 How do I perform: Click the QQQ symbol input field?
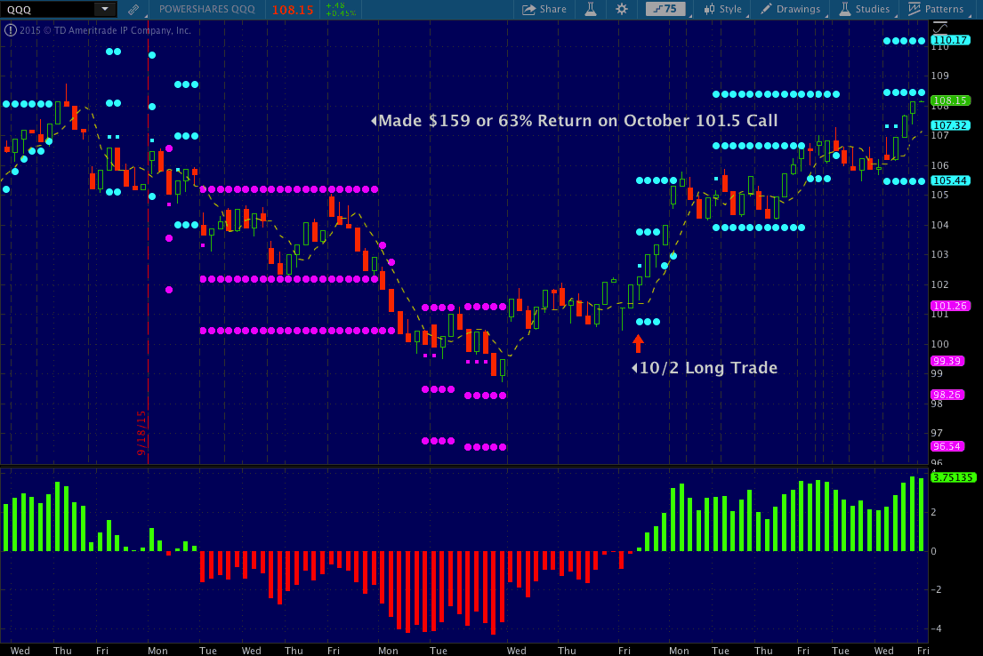point(48,10)
